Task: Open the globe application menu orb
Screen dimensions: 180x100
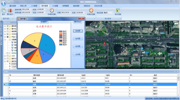Action: point(3,3)
